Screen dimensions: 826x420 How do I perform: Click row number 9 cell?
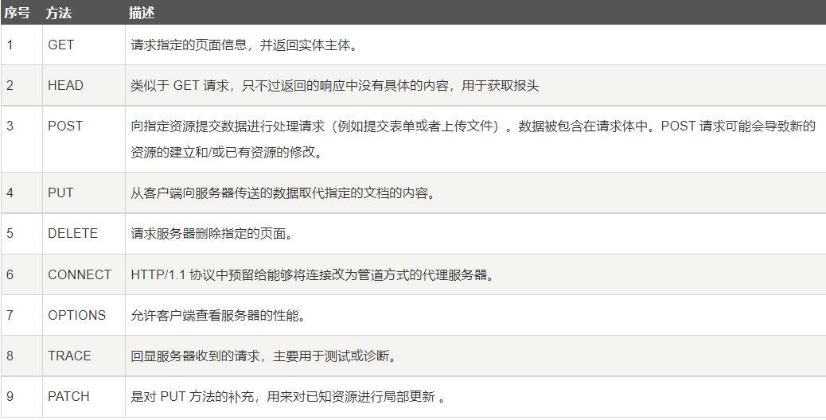coord(21,396)
